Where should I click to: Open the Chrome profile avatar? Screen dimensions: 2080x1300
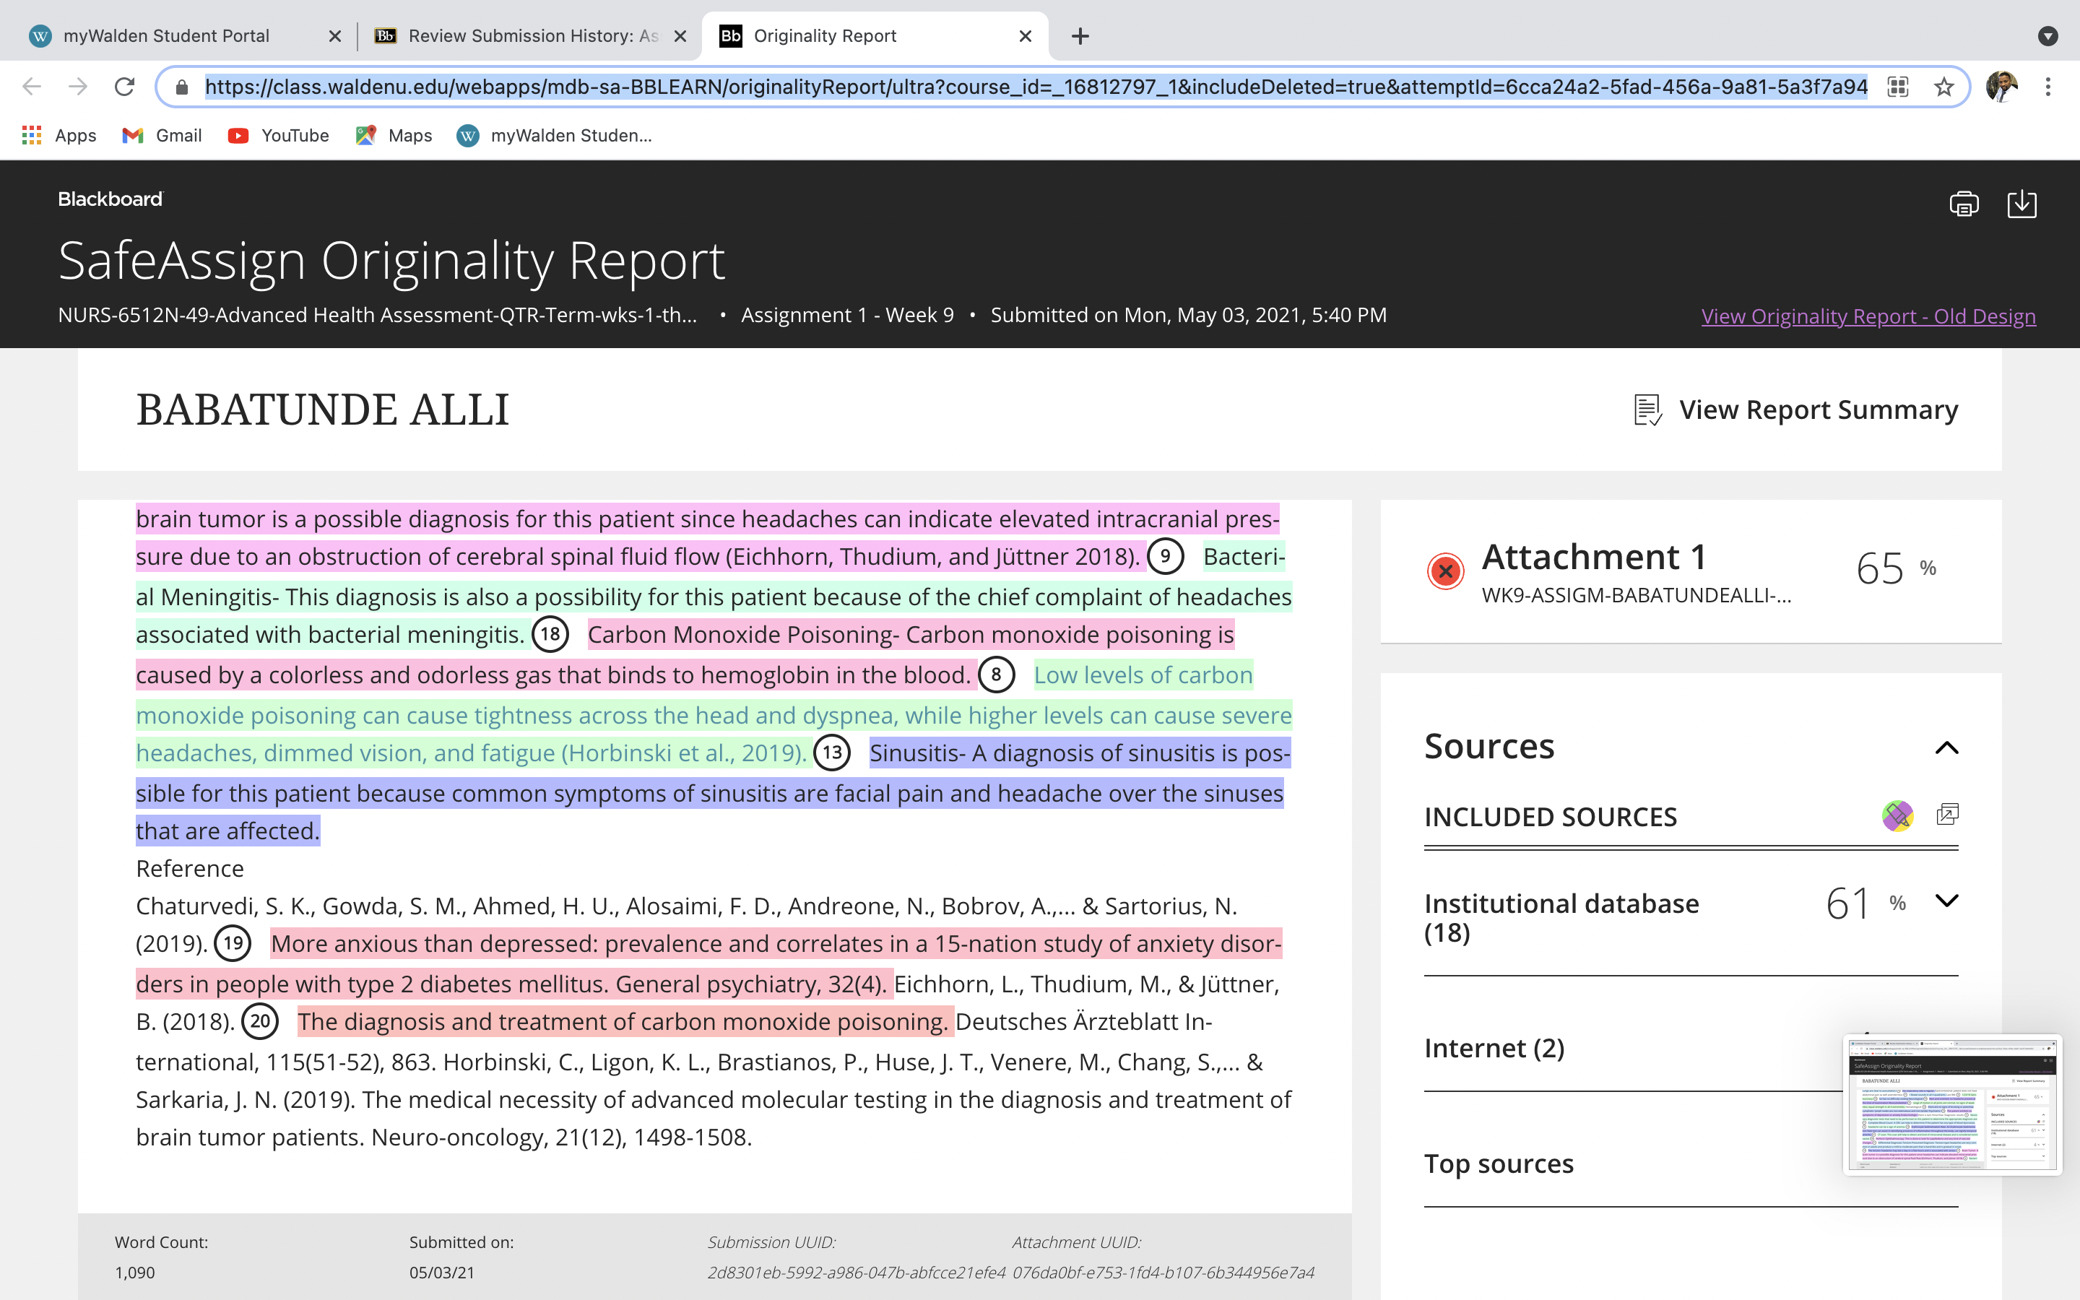pos(2002,87)
